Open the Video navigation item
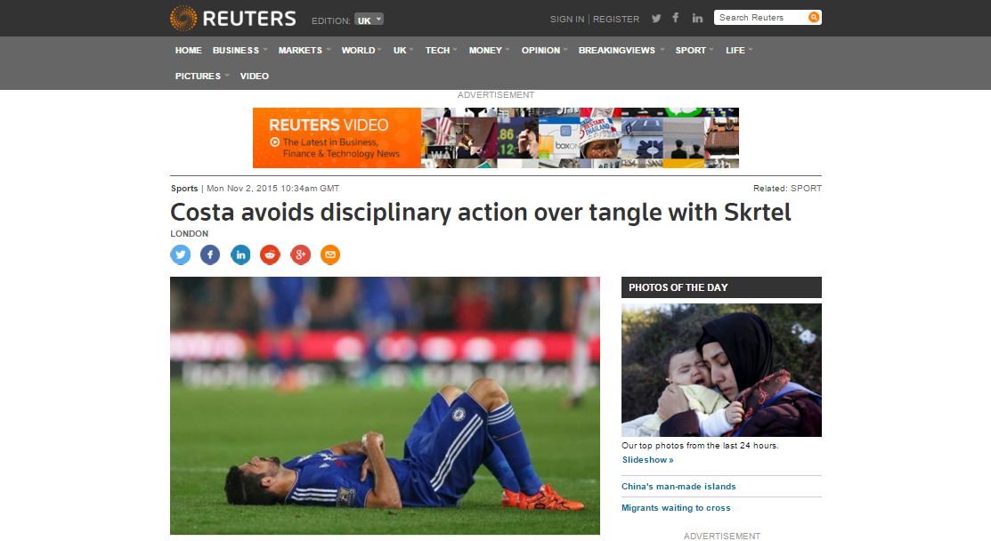The width and height of the screenshot is (991, 541). pos(254,76)
